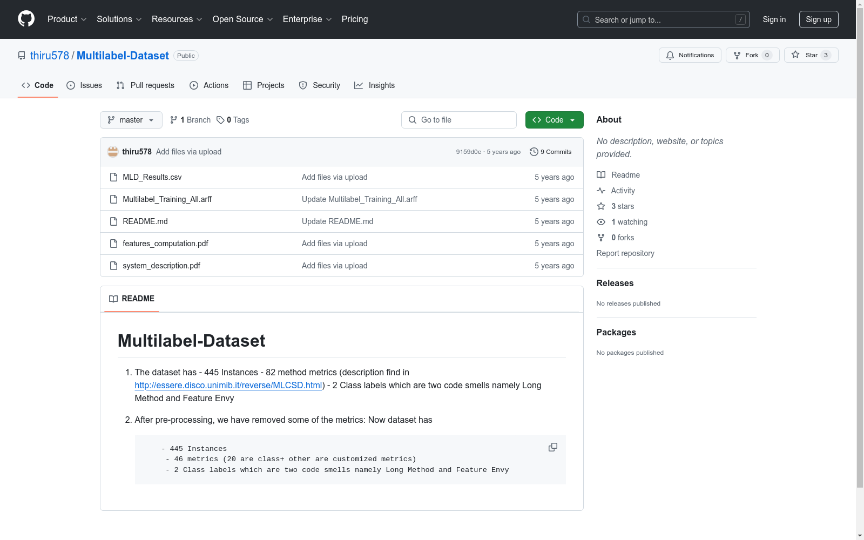Open the Releases heading link
Image resolution: width=864 pixels, height=540 pixels.
pyautogui.click(x=615, y=283)
